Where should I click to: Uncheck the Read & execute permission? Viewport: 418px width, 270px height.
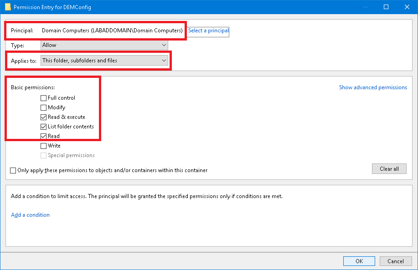pyautogui.click(x=44, y=117)
